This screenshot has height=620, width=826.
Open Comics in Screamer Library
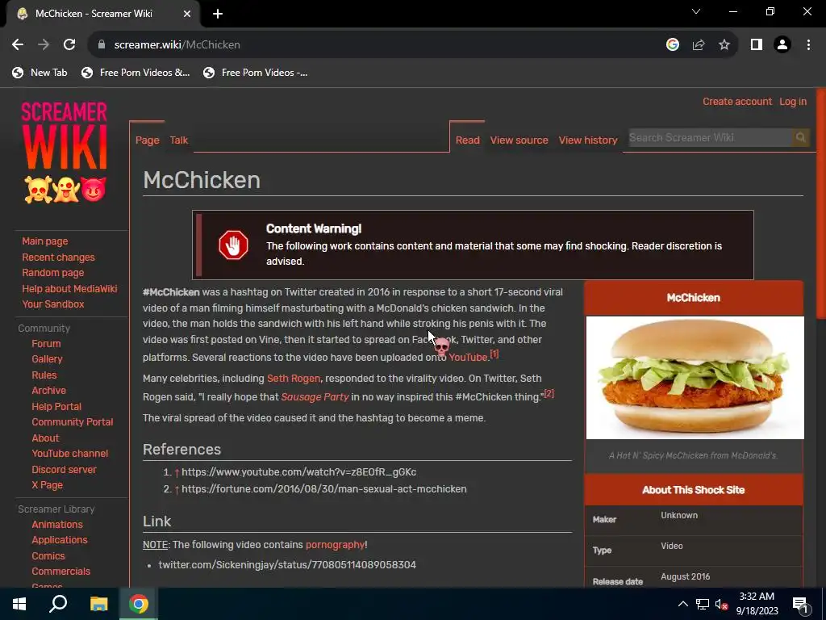[48, 556]
